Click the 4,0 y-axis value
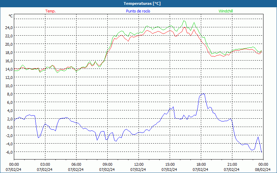This screenshot has height=173, width=277. [10, 110]
